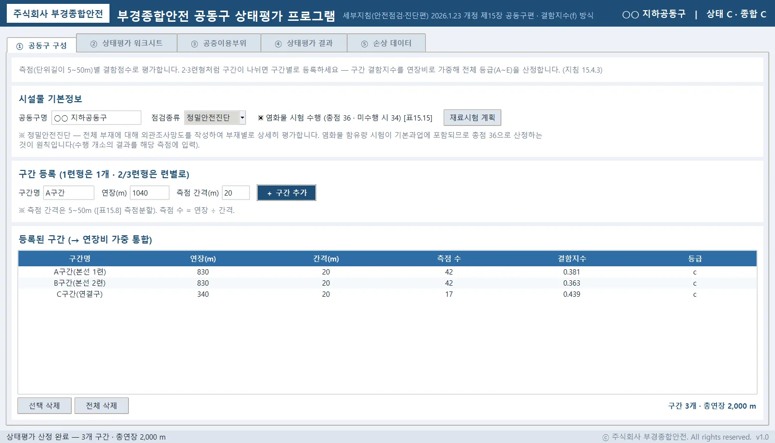775x443 pixels.
Task: Click the 간격(m) column header
Action: (x=326, y=259)
